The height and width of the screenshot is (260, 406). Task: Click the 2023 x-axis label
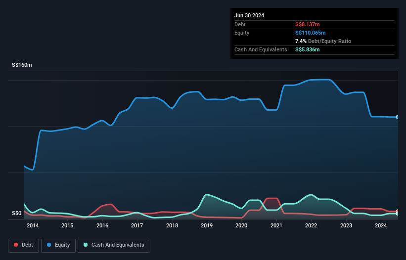346,225
